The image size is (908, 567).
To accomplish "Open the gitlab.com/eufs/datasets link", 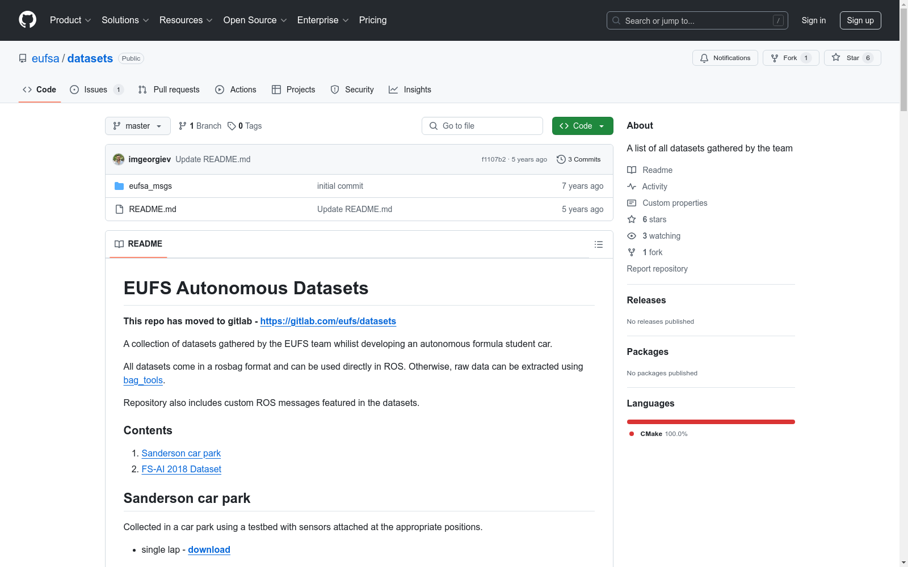I will pos(328,321).
